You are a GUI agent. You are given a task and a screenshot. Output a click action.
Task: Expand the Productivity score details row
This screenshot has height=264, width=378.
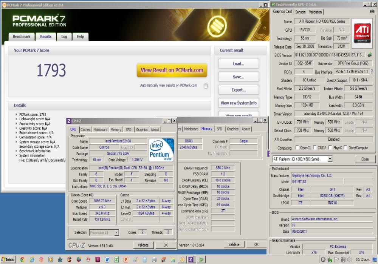tap(16, 124)
